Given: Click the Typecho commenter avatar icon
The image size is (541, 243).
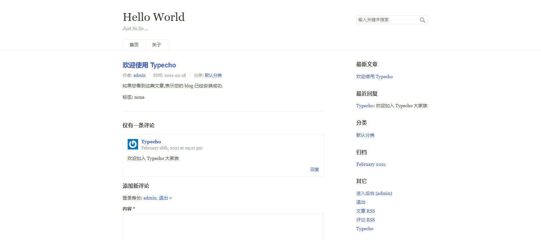Looking at the screenshot, I should click(133, 144).
